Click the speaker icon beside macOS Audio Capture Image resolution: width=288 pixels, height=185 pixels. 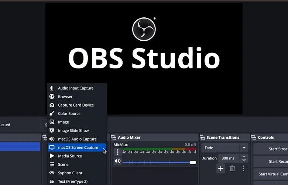[x=52, y=139]
